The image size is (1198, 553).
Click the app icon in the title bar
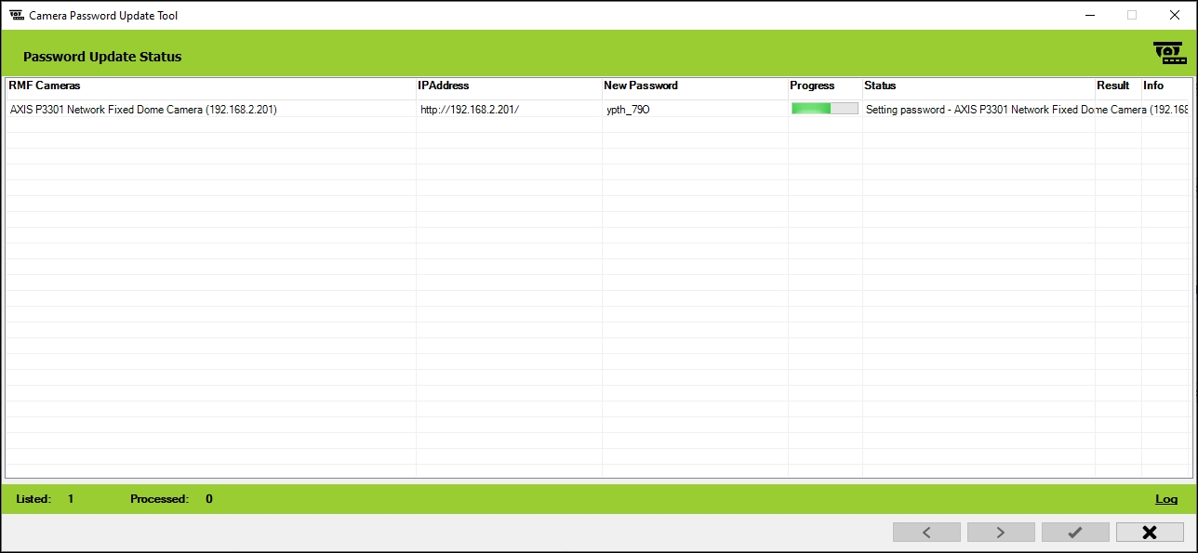click(16, 15)
